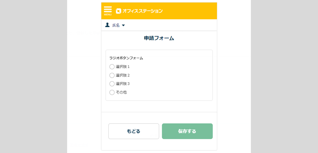Expand the 氏名 dropdown arrow
Viewport: 318px width, 153px height.
123,25
